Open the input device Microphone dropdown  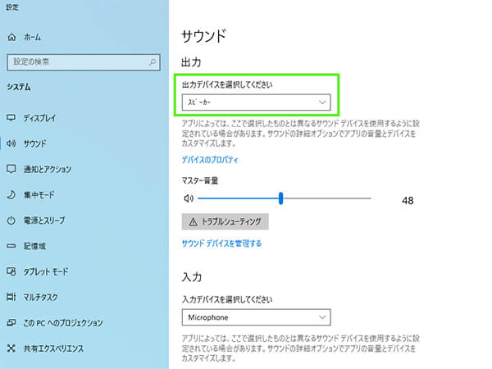(x=255, y=317)
